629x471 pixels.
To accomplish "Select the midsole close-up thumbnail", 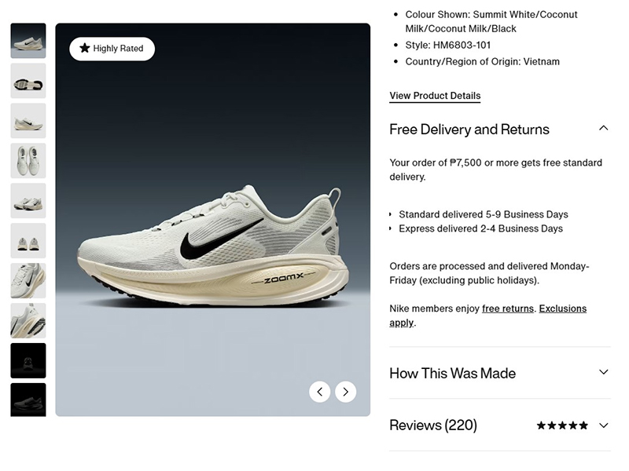I will 28,321.
